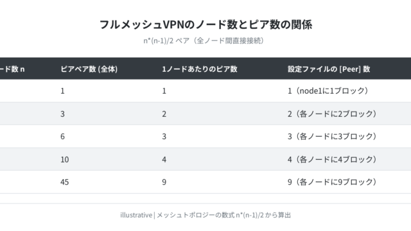The image size is (411, 231).
Task: Click the per-node peer count 2 cell
Action: point(164,114)
